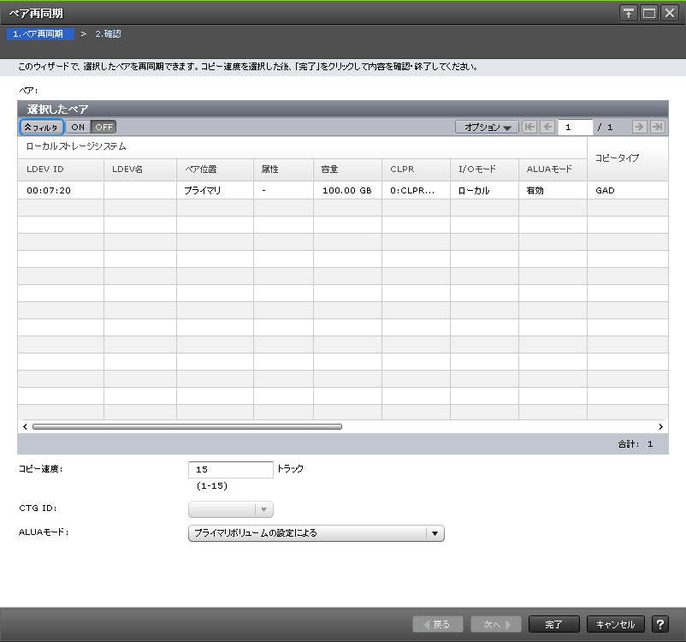Switch the filter to OFF

[103, 127]
